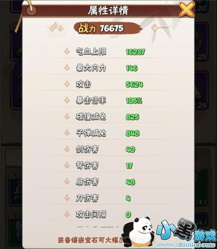Viewport: 217px width, 249px height.
Task: Click the 攻击间隔 attribute label
Action: tap(91, 214)
